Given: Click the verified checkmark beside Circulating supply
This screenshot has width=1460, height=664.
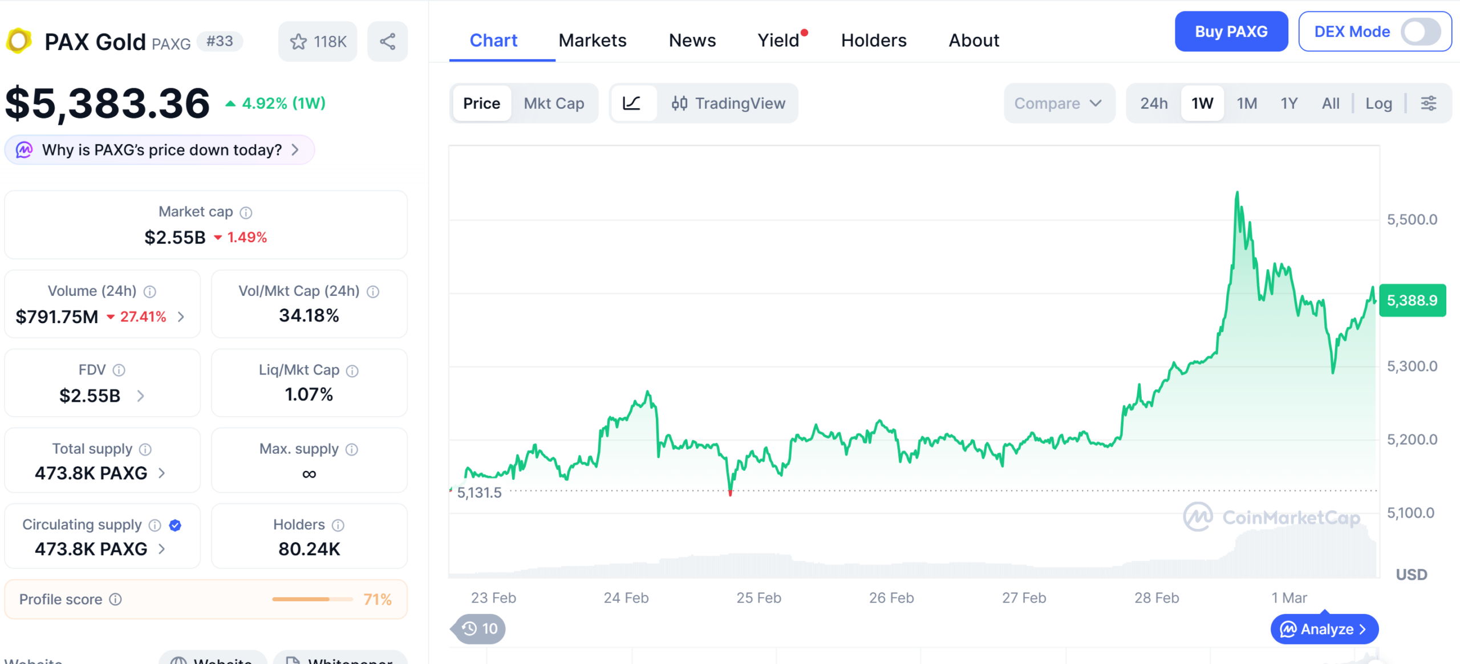Looking at the screenshot, I should tap(175, 525).
